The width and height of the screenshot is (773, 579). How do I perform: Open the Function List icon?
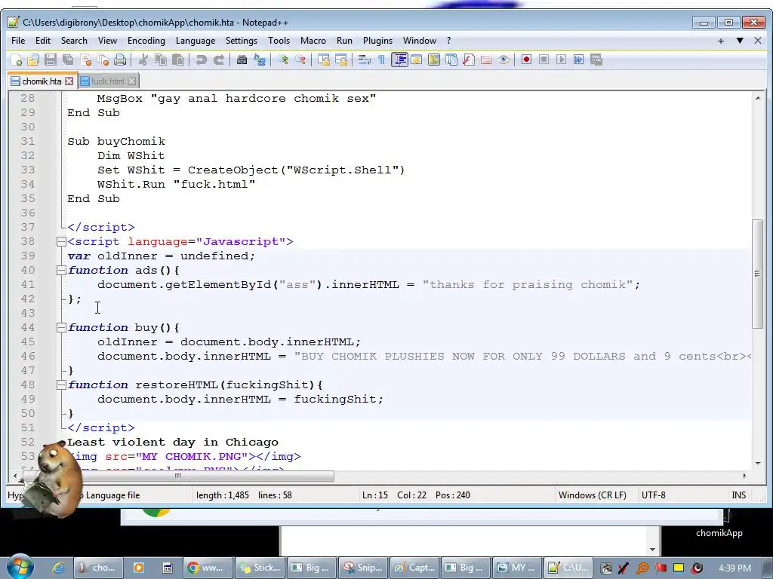468,60
